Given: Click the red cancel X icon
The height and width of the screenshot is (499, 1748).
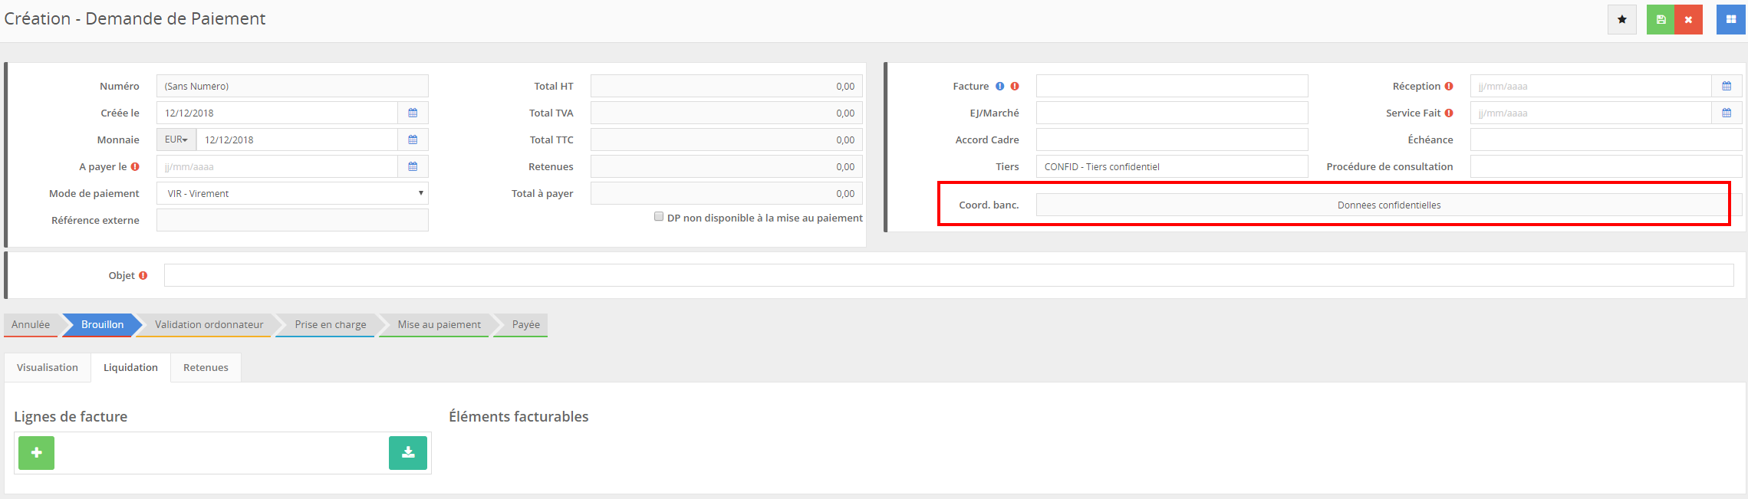Looking at the screenshot, I should (x=1688, y=20).
